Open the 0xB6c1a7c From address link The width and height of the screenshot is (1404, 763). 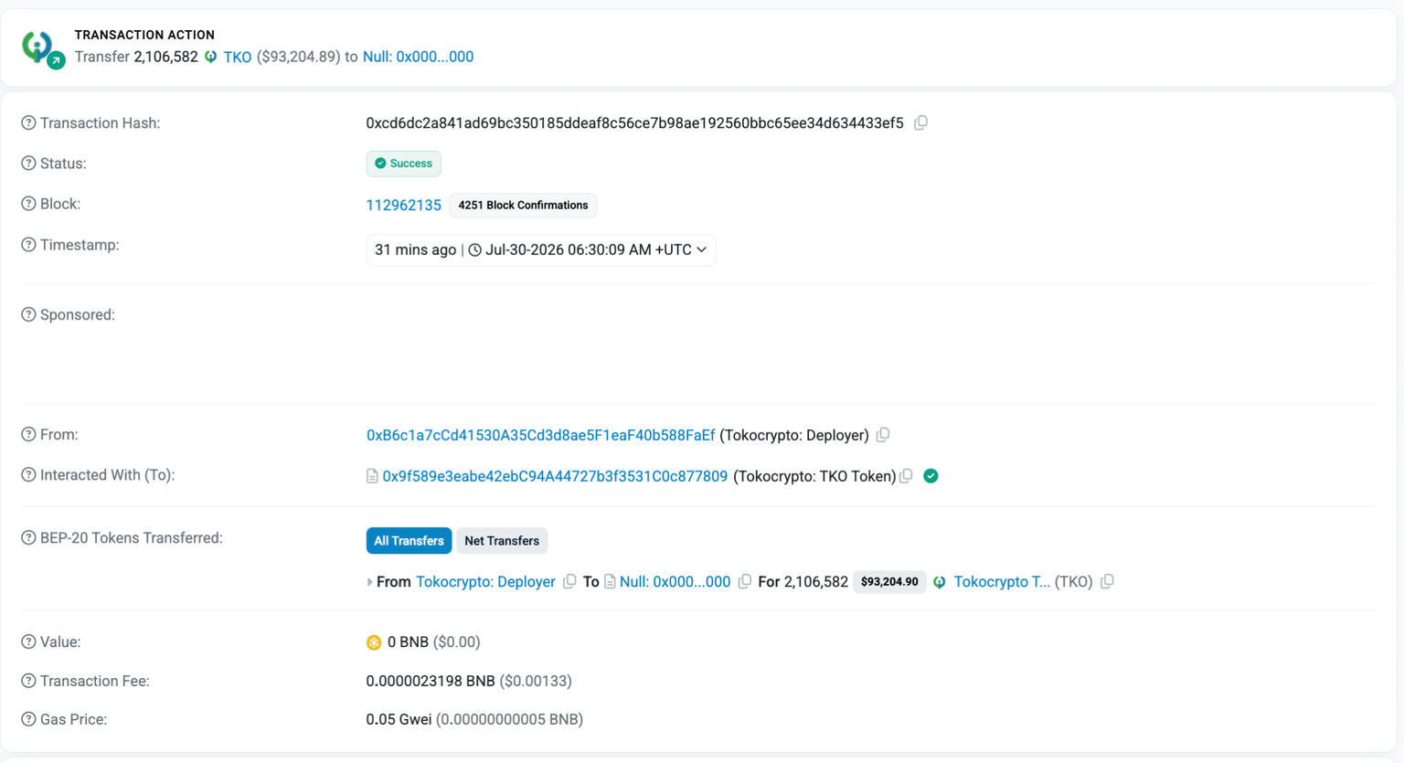540,435
